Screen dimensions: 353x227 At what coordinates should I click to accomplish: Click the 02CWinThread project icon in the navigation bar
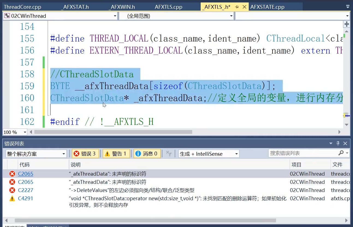7,16
